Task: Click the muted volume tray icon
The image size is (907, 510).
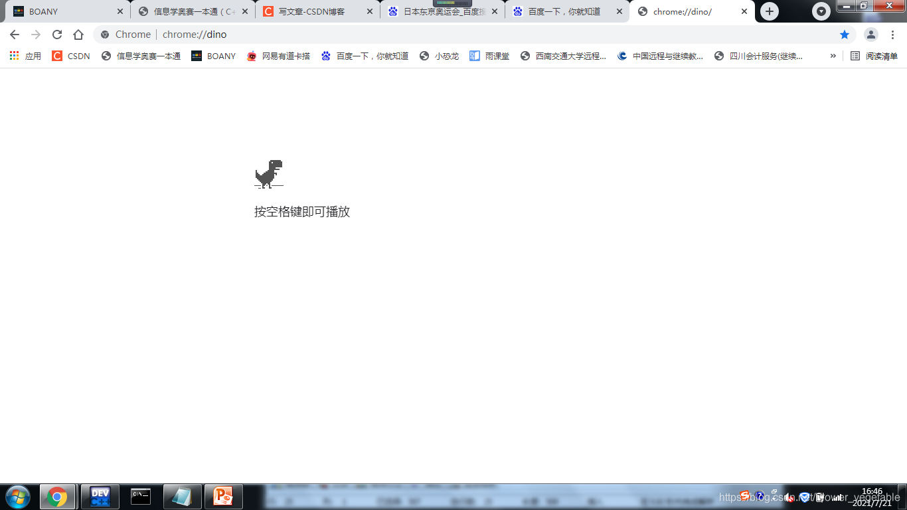Action: pyautogui.click(x=789, y=497)
